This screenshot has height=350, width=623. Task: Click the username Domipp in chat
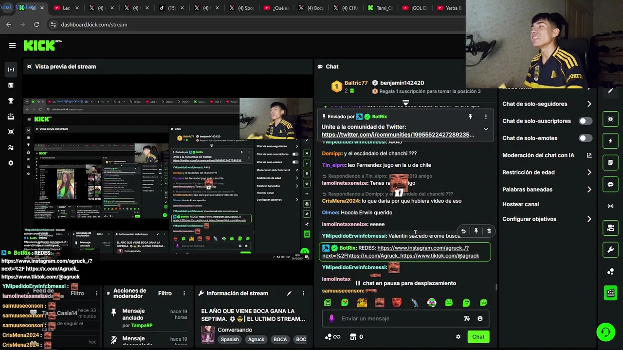tap(331, 154)
